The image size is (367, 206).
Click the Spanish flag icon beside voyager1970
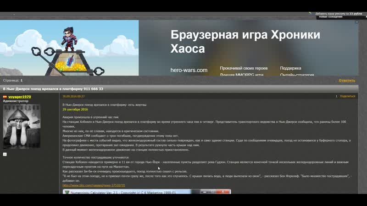click(5, 97)
